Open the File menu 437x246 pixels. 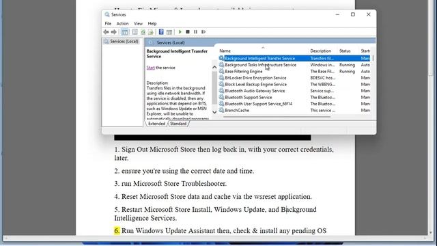click(x=108, y=23)
